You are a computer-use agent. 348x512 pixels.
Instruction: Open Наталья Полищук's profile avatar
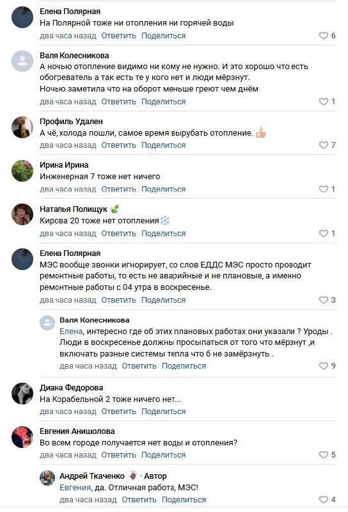(x=22, y=214)
